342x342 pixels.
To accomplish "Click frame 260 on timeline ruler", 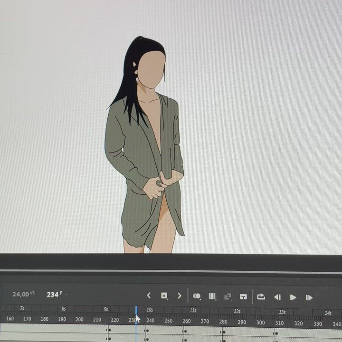I will pyautogui.click(x=187, y=321).
